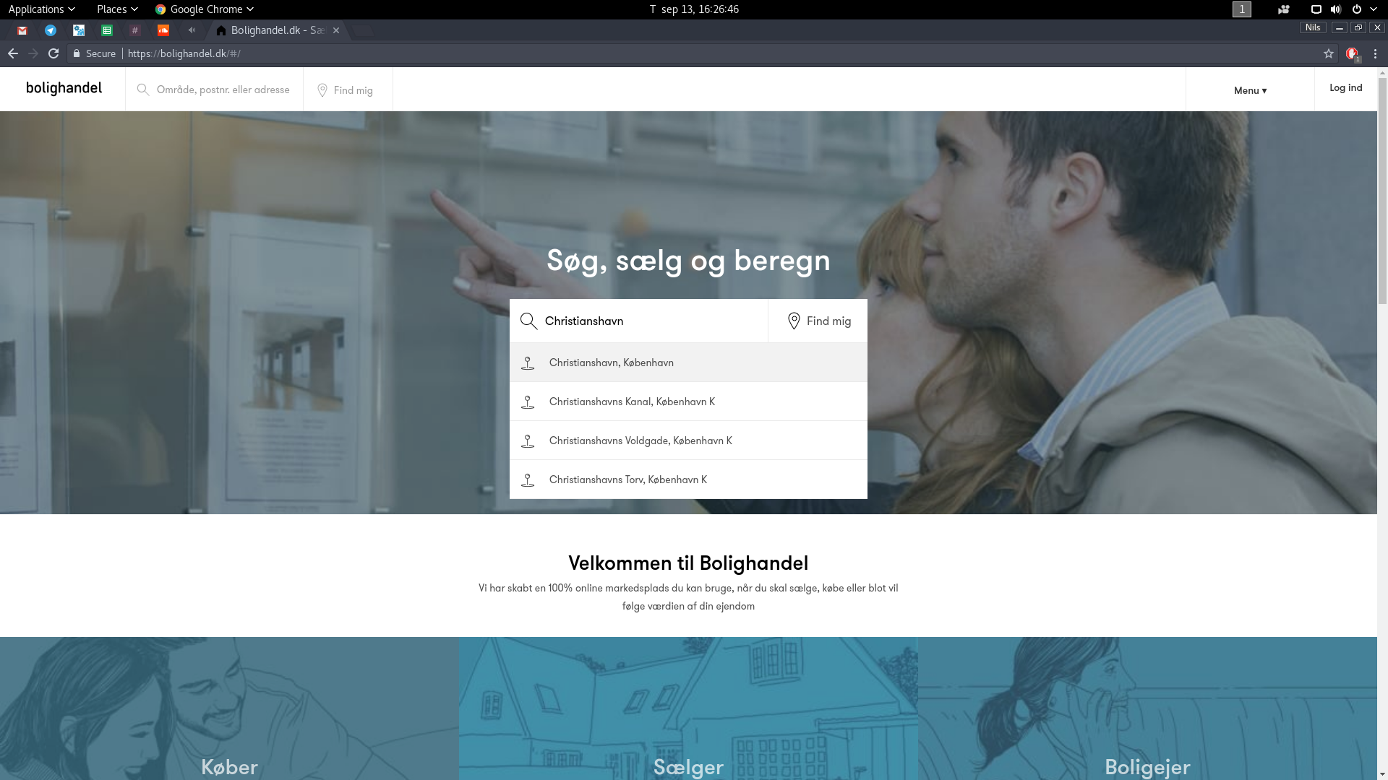Image resolution: width=1388 pixels, height=780 pixels.
Task: Click pin icon beside Christianshavns Torv
Action: [x=528, y=480]
